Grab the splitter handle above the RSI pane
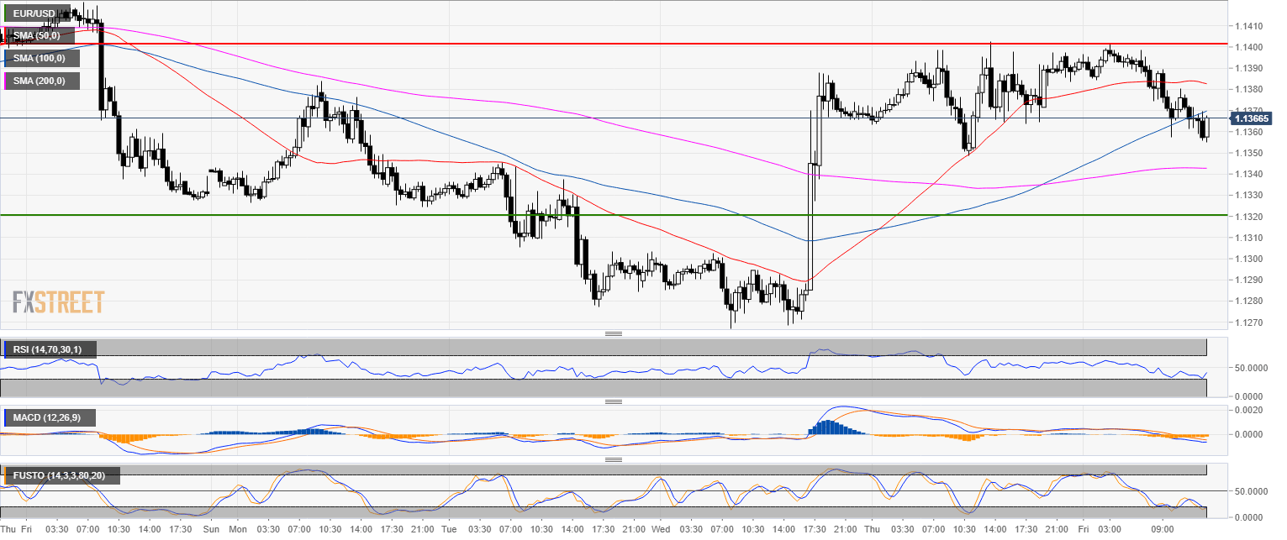 pyautogui.click(x=613, y=333)
